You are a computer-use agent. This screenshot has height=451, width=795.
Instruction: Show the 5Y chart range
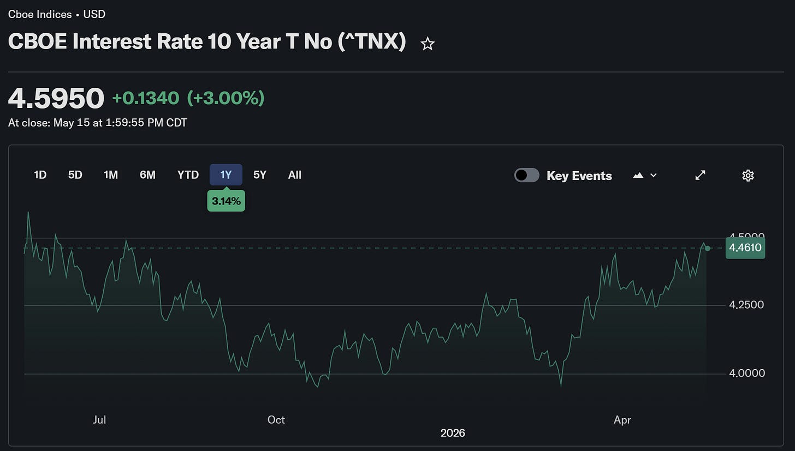click(260, 175)
